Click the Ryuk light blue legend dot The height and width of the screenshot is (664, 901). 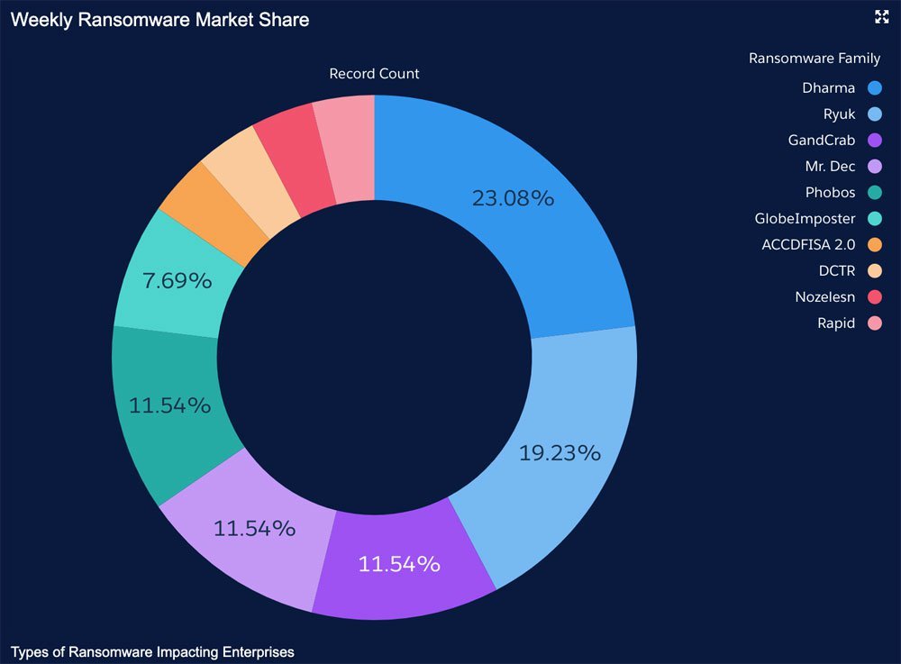coord(874,114)
